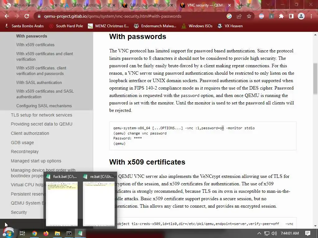Screen dimensions: 318x238
Task: Click the extension icon left of the S extension
Action: point(261,16)
